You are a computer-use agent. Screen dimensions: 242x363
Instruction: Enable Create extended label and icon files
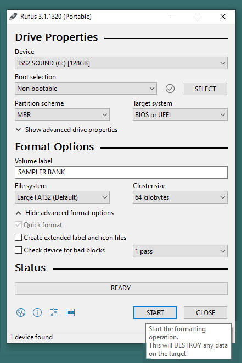[x=18, y=238]
